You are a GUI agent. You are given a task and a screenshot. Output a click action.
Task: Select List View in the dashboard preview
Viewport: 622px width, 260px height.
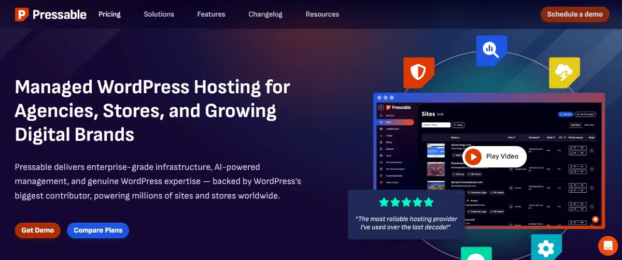(x=575, y=125)
